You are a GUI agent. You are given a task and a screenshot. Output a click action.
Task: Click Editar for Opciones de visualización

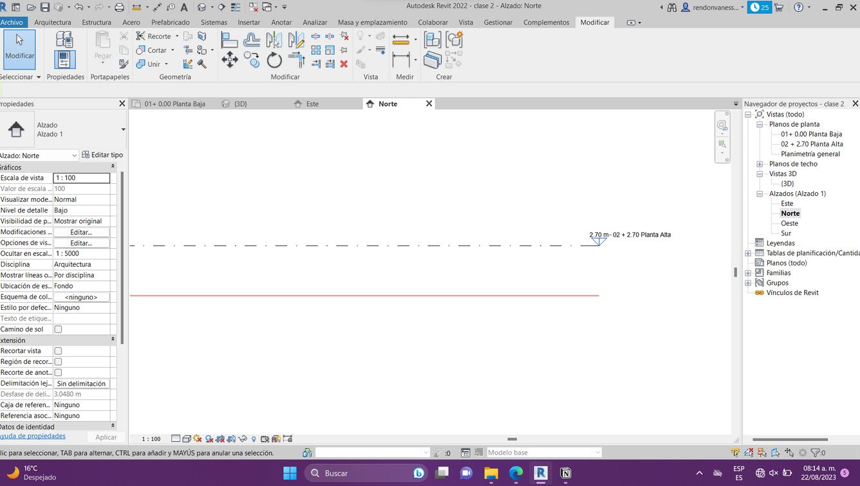pyautogui.click(x=81, y=243)
